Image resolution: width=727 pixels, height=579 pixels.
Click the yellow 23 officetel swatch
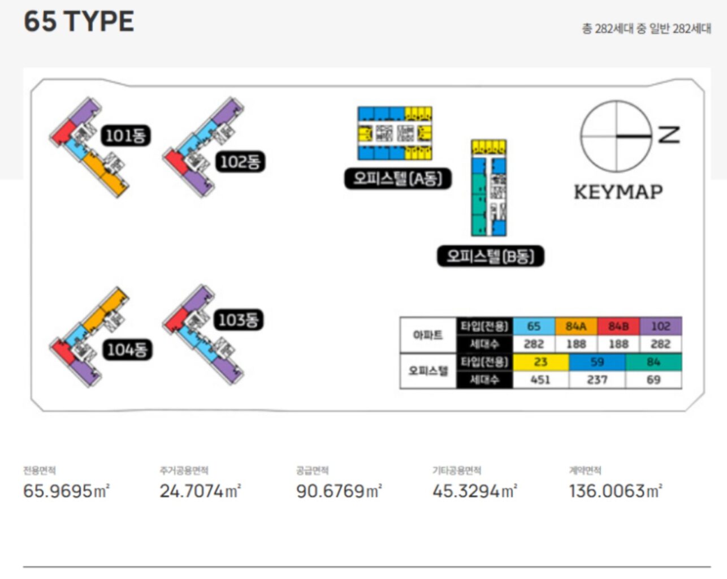540,362
